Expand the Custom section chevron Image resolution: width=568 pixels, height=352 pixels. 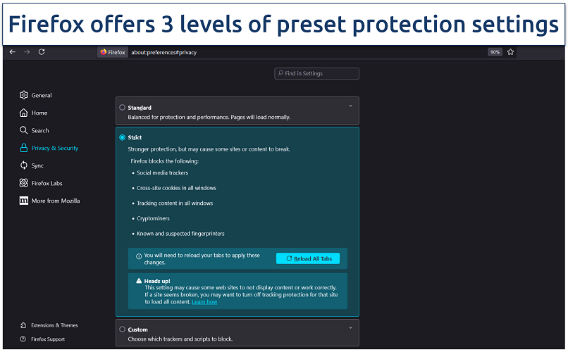tap(350, 327)
